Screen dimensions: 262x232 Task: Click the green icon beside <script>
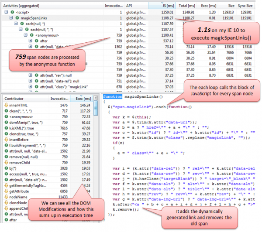tap(12, 12)
